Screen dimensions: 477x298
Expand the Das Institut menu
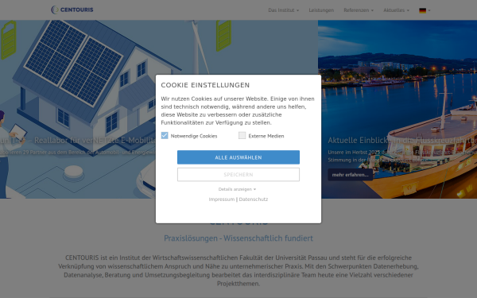point(284,10)
